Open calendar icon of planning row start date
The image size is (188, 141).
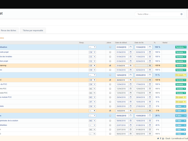(x=130, y=66)
